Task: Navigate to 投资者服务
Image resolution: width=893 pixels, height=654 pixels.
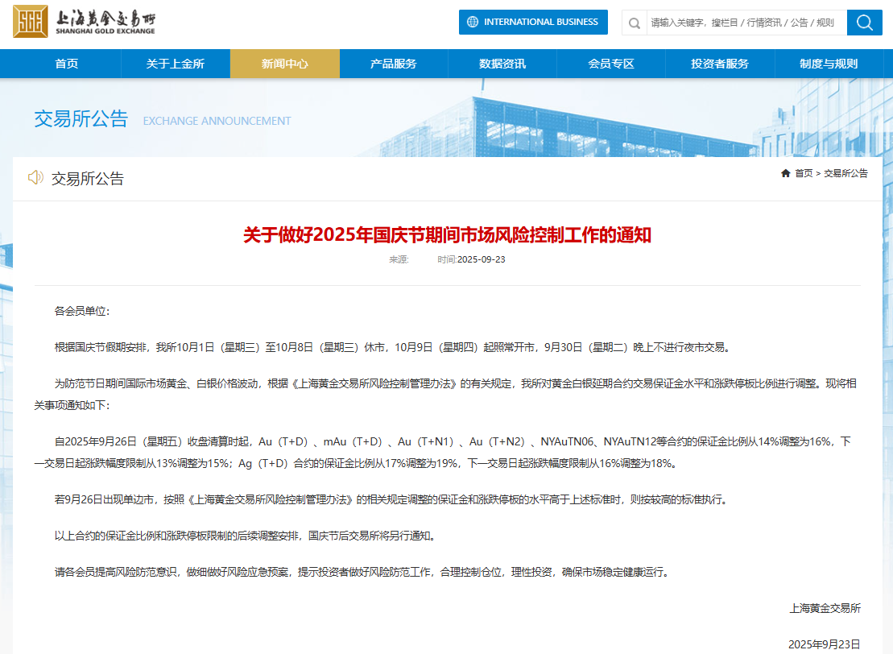Action: [x=719, y=63]
